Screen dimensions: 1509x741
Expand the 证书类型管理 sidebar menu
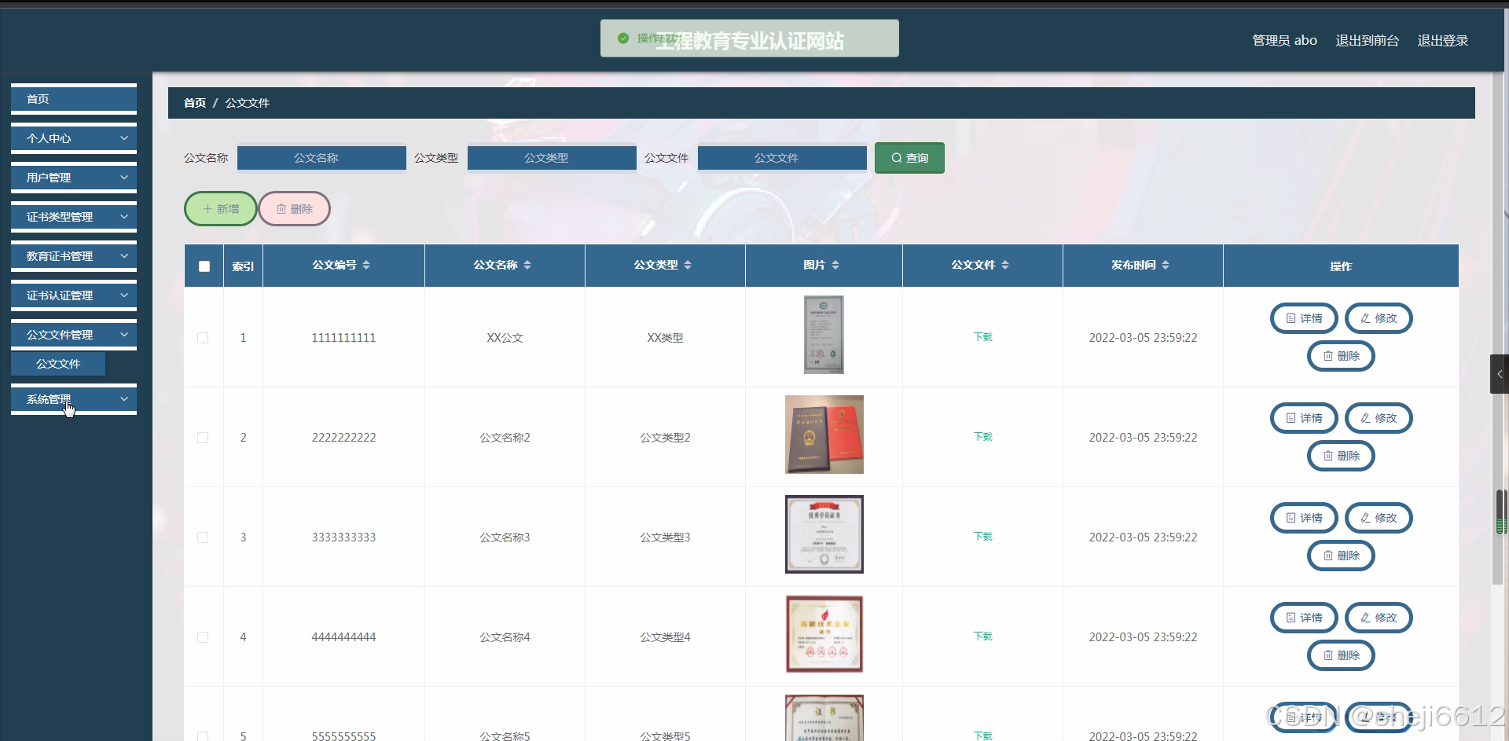(x=74, y=217)
